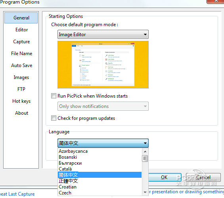The height and width of the screenshot is (198, 224).
Task: Select Català language option
Action: 100,169
